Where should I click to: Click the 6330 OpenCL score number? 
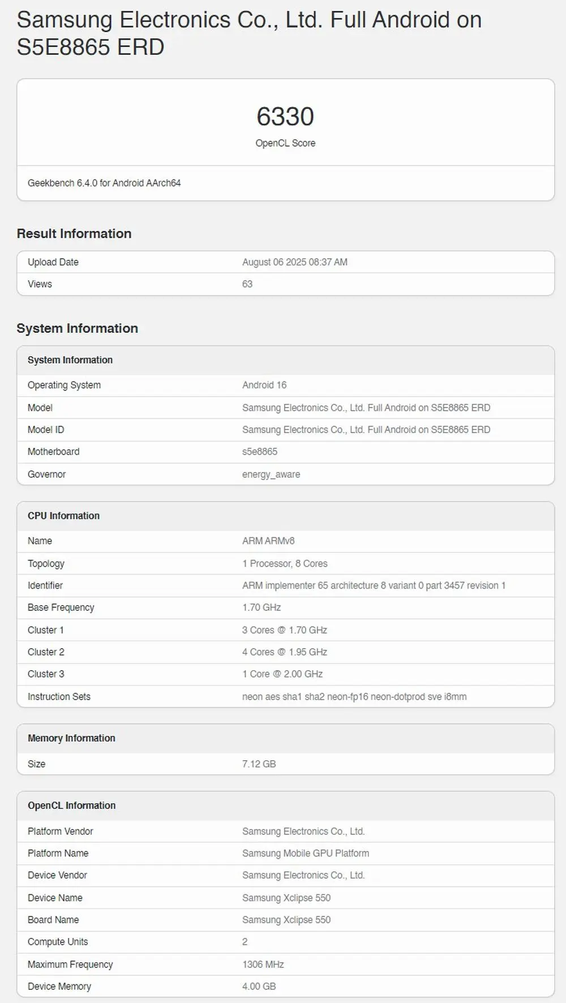285,117
